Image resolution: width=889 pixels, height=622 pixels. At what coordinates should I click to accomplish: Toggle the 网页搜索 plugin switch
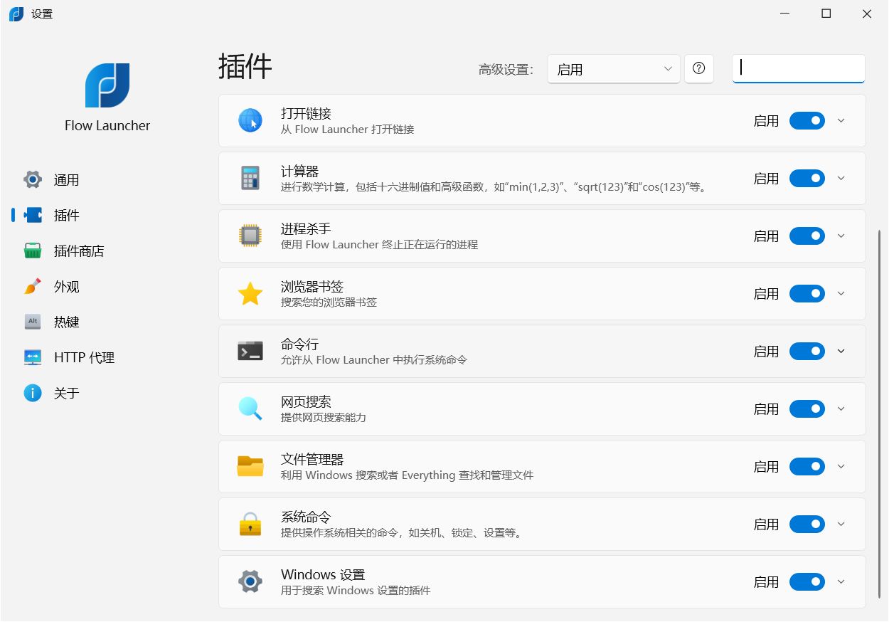tap(807, 409)
